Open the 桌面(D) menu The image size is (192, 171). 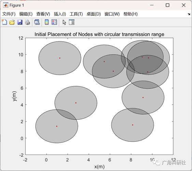click(94, 14)
